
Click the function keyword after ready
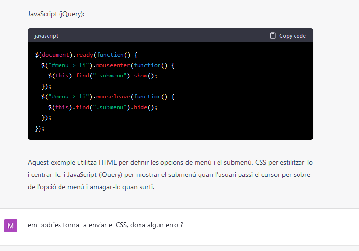tap(111, 55)
